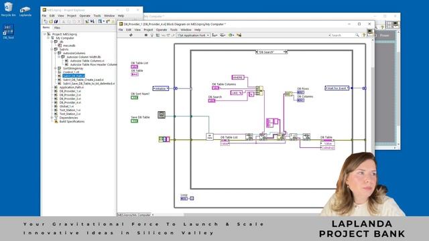Click the Pause button in block diagram toolbar

click(146, 35)
